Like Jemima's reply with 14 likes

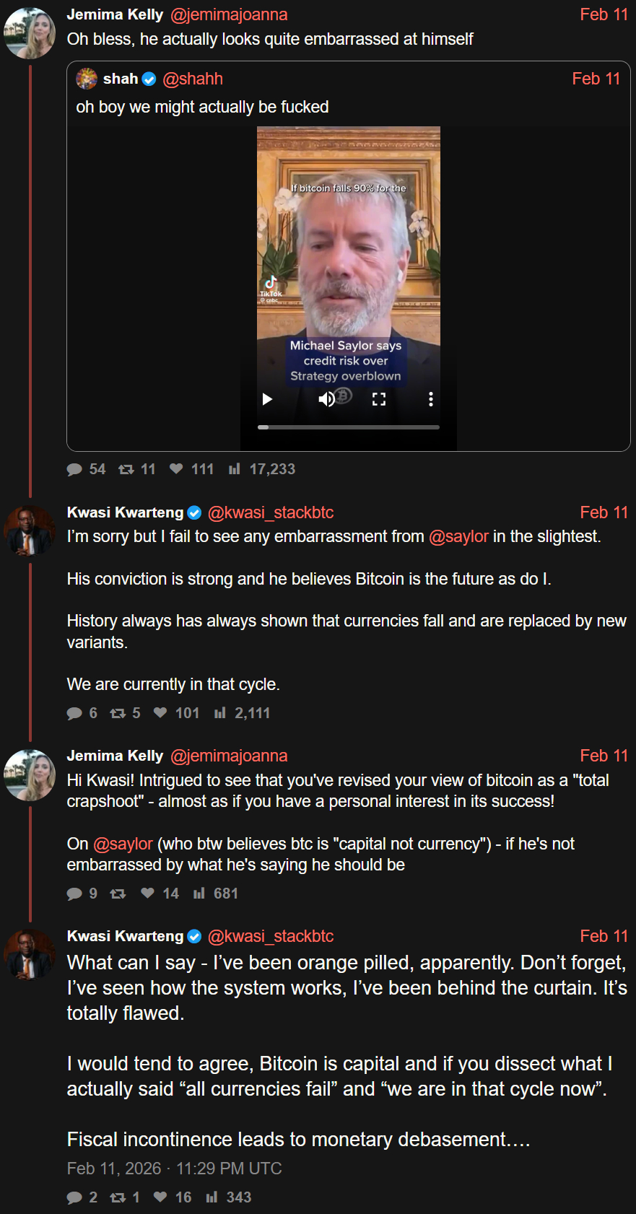[x=147, y=894]
